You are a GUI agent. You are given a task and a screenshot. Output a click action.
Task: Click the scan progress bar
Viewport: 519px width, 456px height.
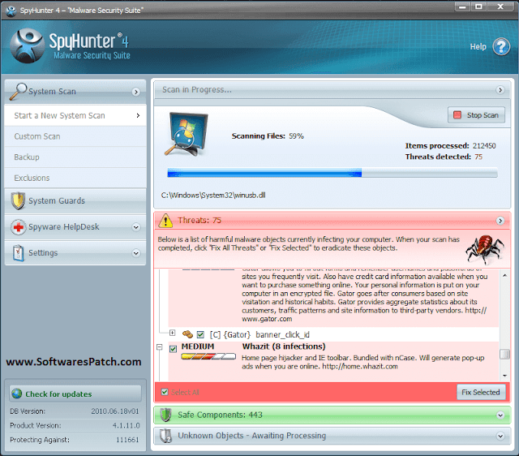click(332, 173)
